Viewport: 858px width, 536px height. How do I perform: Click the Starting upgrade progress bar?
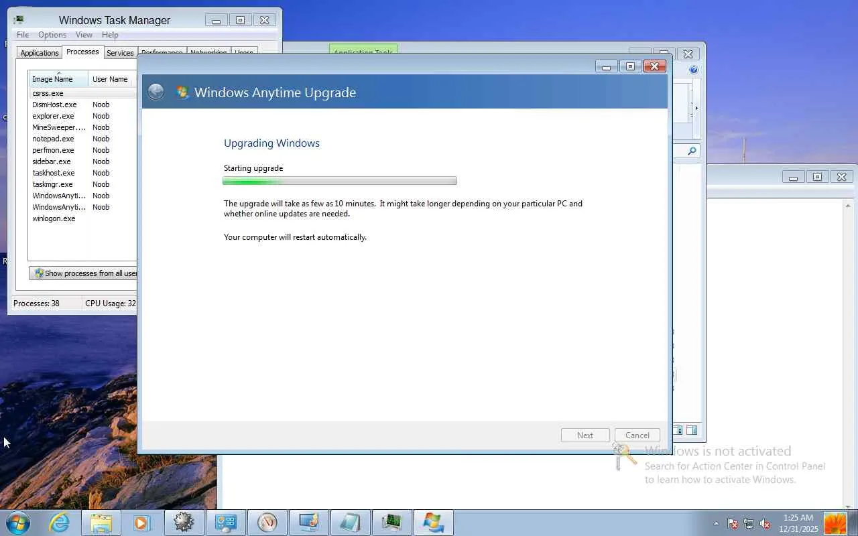click(x=340, y=181)
